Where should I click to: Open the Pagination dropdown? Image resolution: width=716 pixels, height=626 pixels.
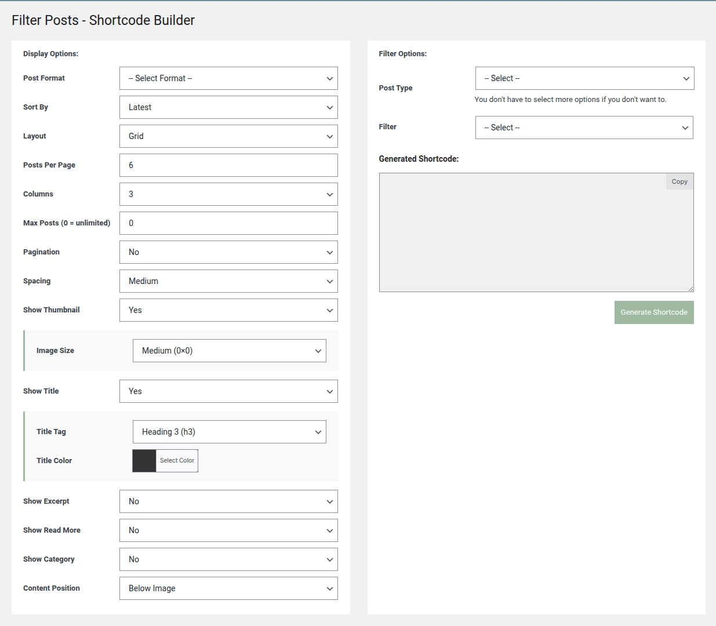click(228, 252)
